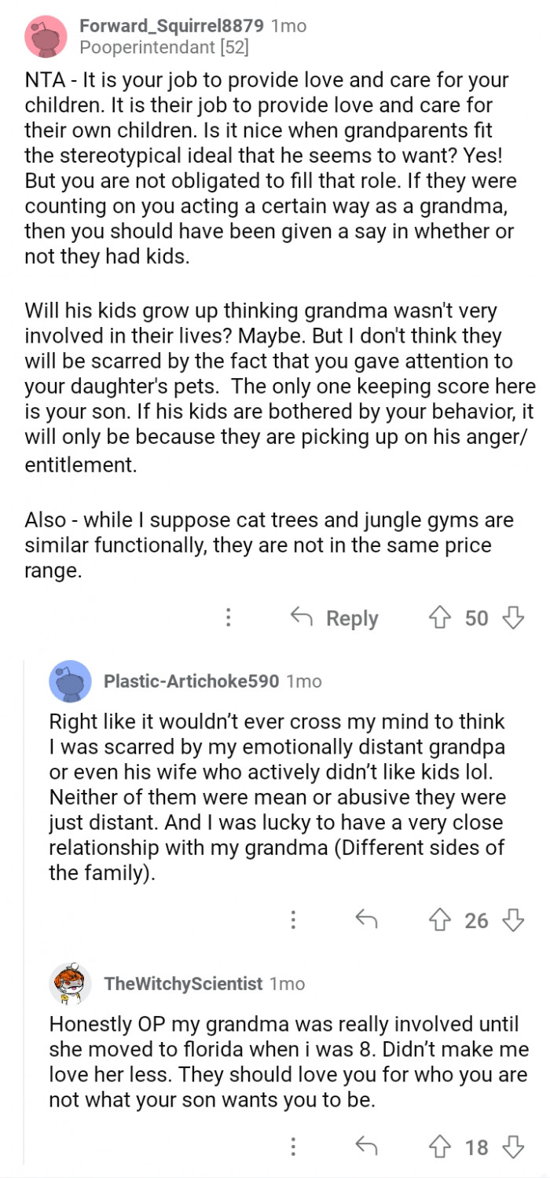
Task: Open Plastic-Artichoke590's user profile
Action: click(x=191, y=681)
